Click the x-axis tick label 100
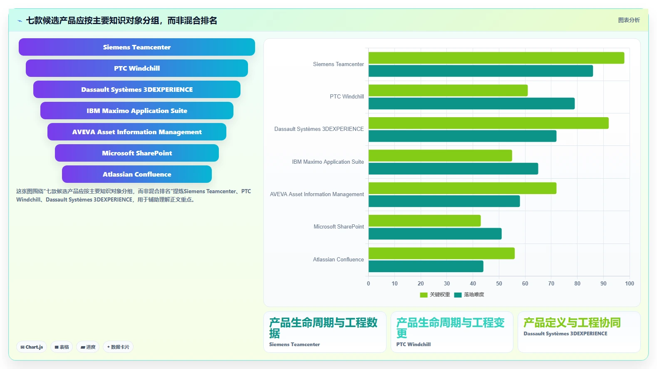This screenshot has width=657, height=369. pos(630,283)
